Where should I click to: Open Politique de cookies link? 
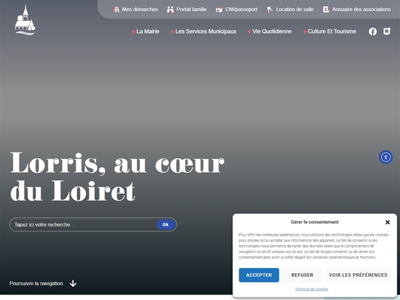(x=311, y=289)
